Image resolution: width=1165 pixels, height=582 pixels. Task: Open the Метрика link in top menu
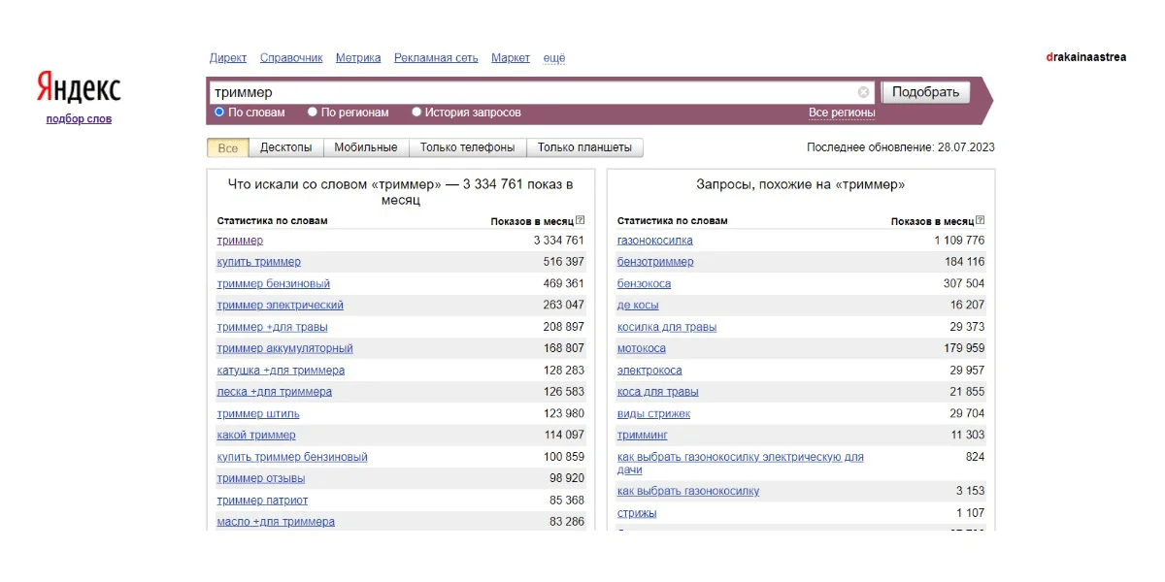tap(358, 58)
